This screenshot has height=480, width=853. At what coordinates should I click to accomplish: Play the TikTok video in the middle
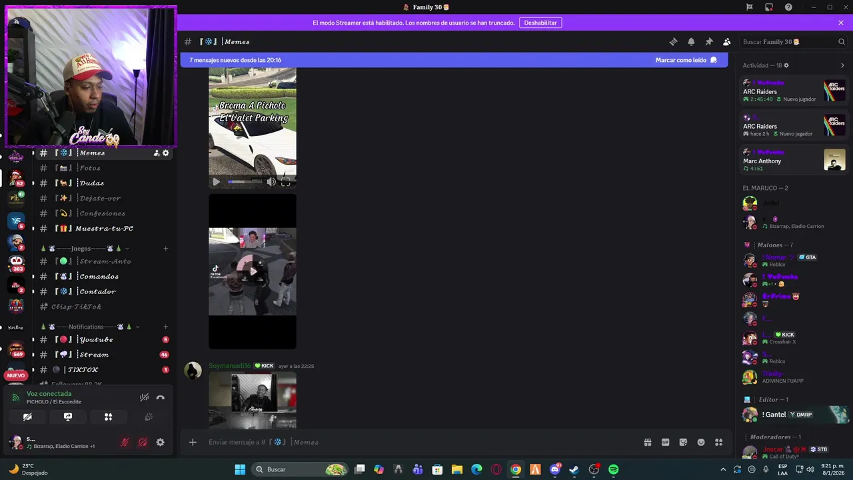(x=253, y=271)
